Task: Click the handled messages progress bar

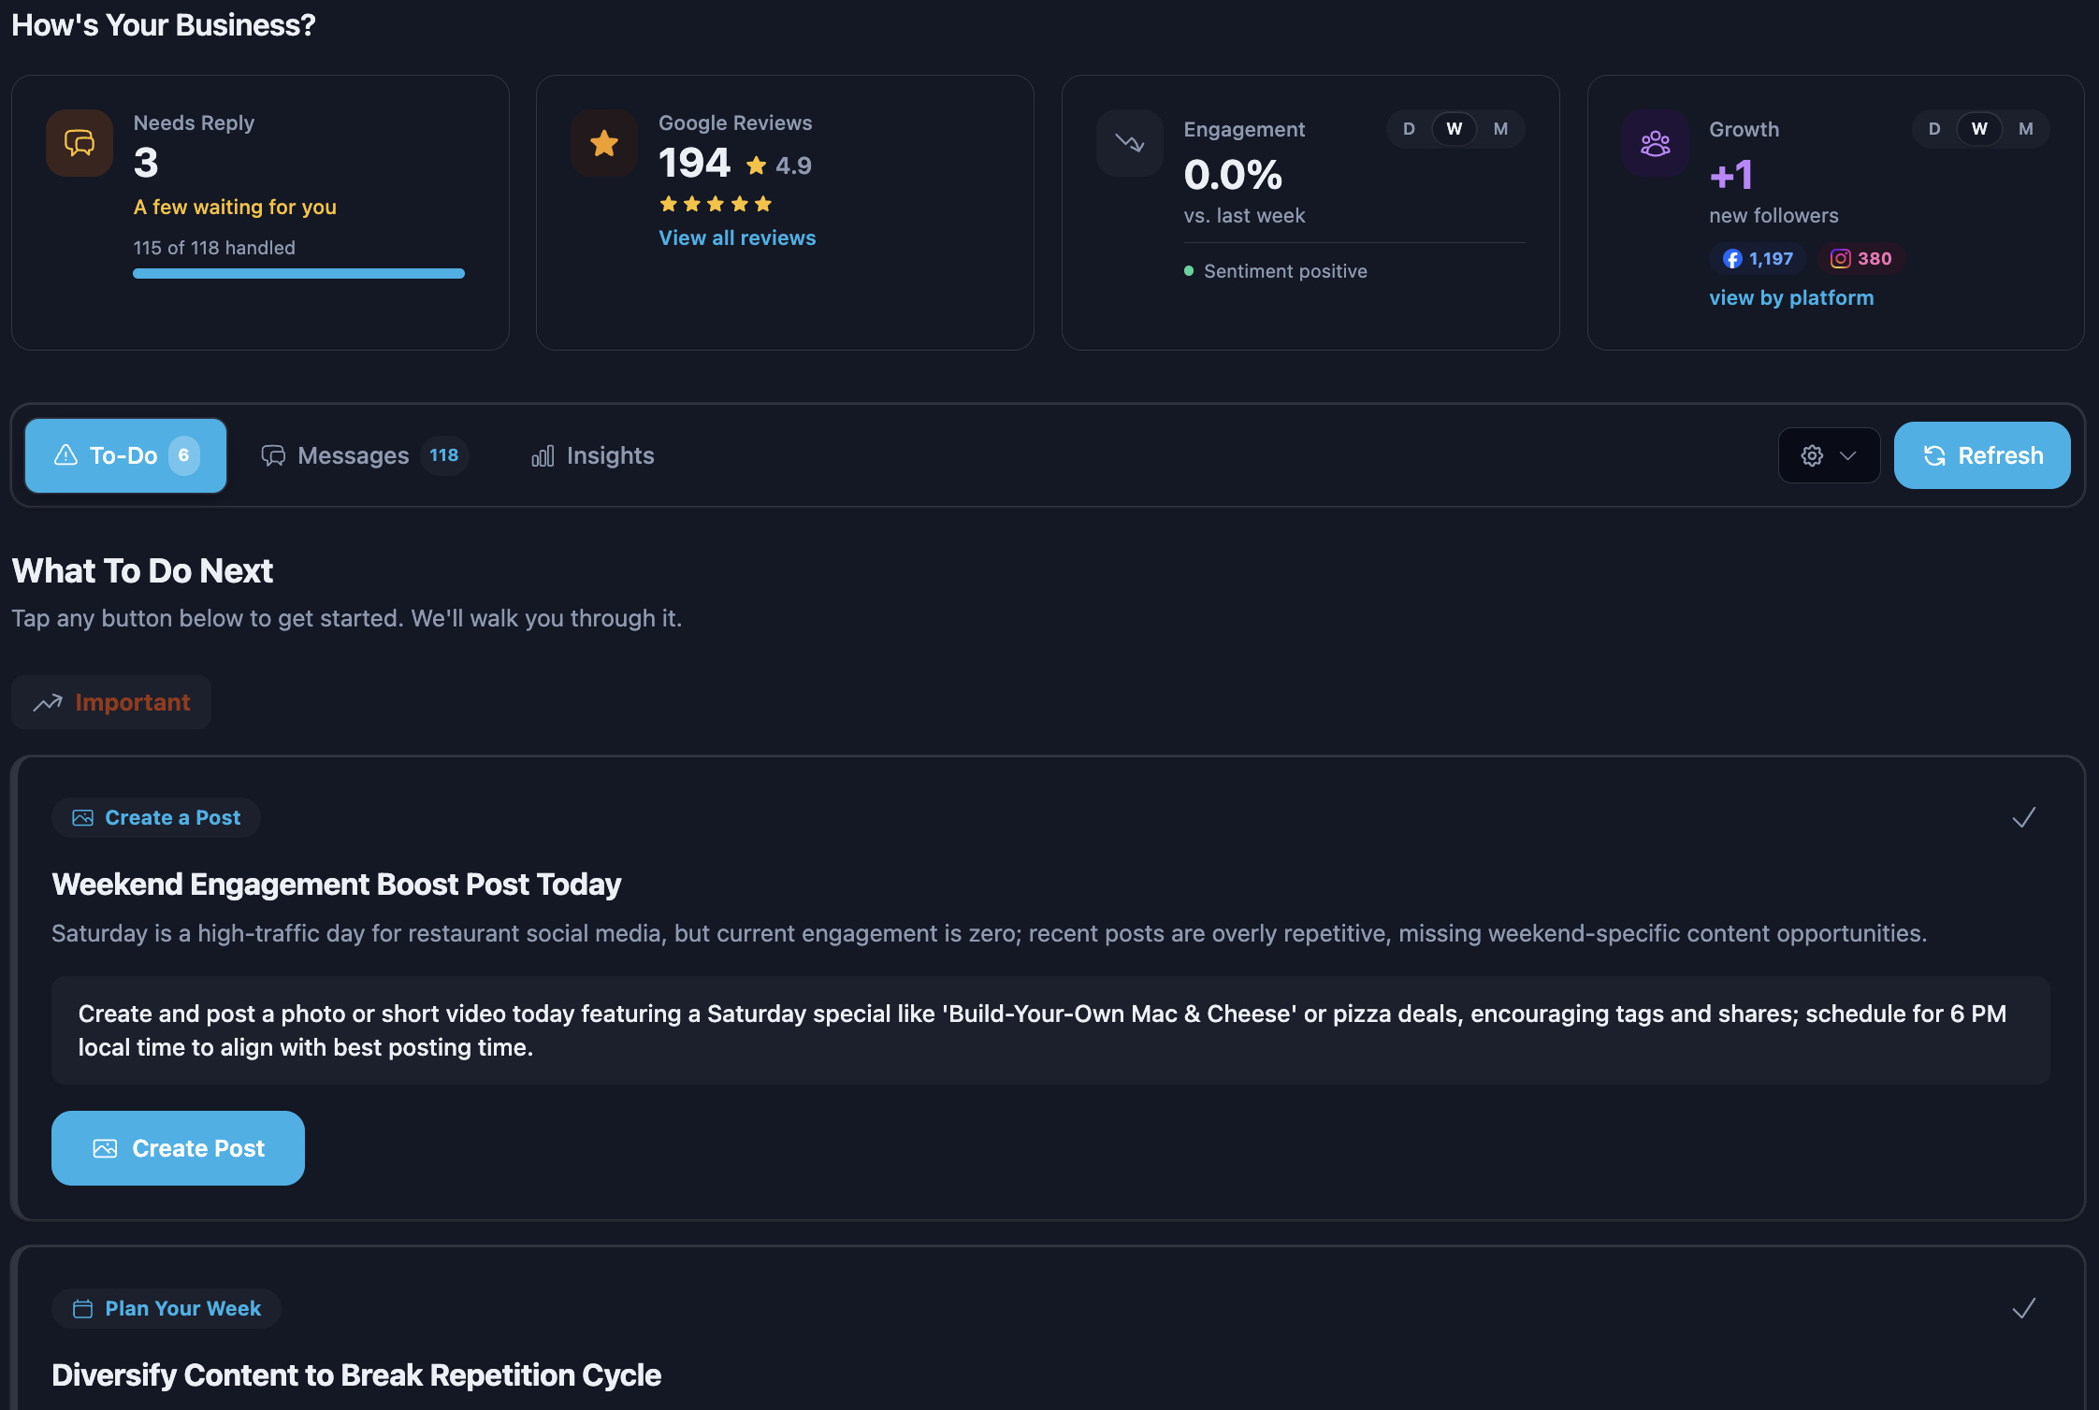Action: coord(298,273)
